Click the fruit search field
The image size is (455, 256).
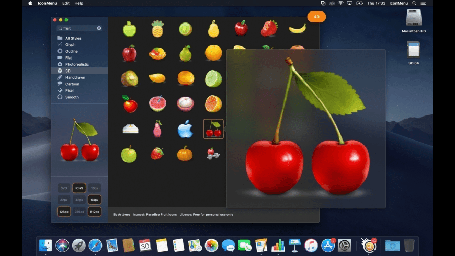point(79,28)
